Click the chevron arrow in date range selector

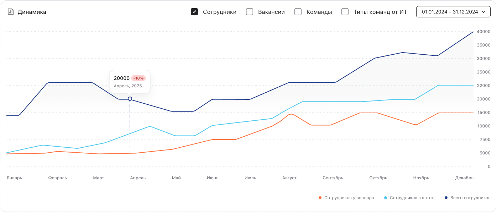[483, 12]
